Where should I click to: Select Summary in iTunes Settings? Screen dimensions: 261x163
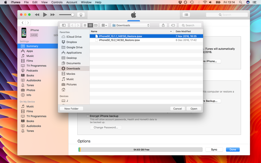pos(38,46)
